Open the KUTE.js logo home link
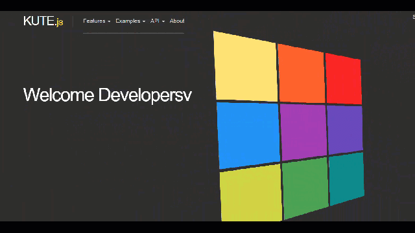The image size is (415, 233). tap(43, 21)
